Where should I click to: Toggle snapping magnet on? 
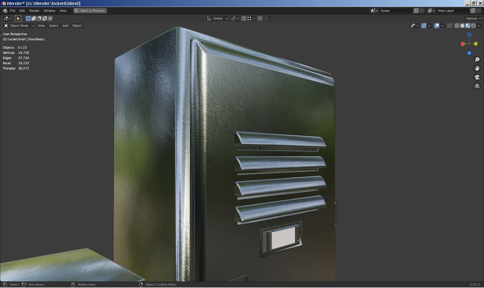[x=243, y=18]
